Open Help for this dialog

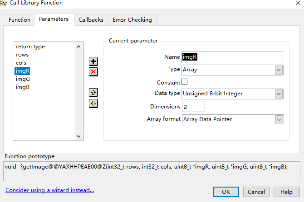286,192
